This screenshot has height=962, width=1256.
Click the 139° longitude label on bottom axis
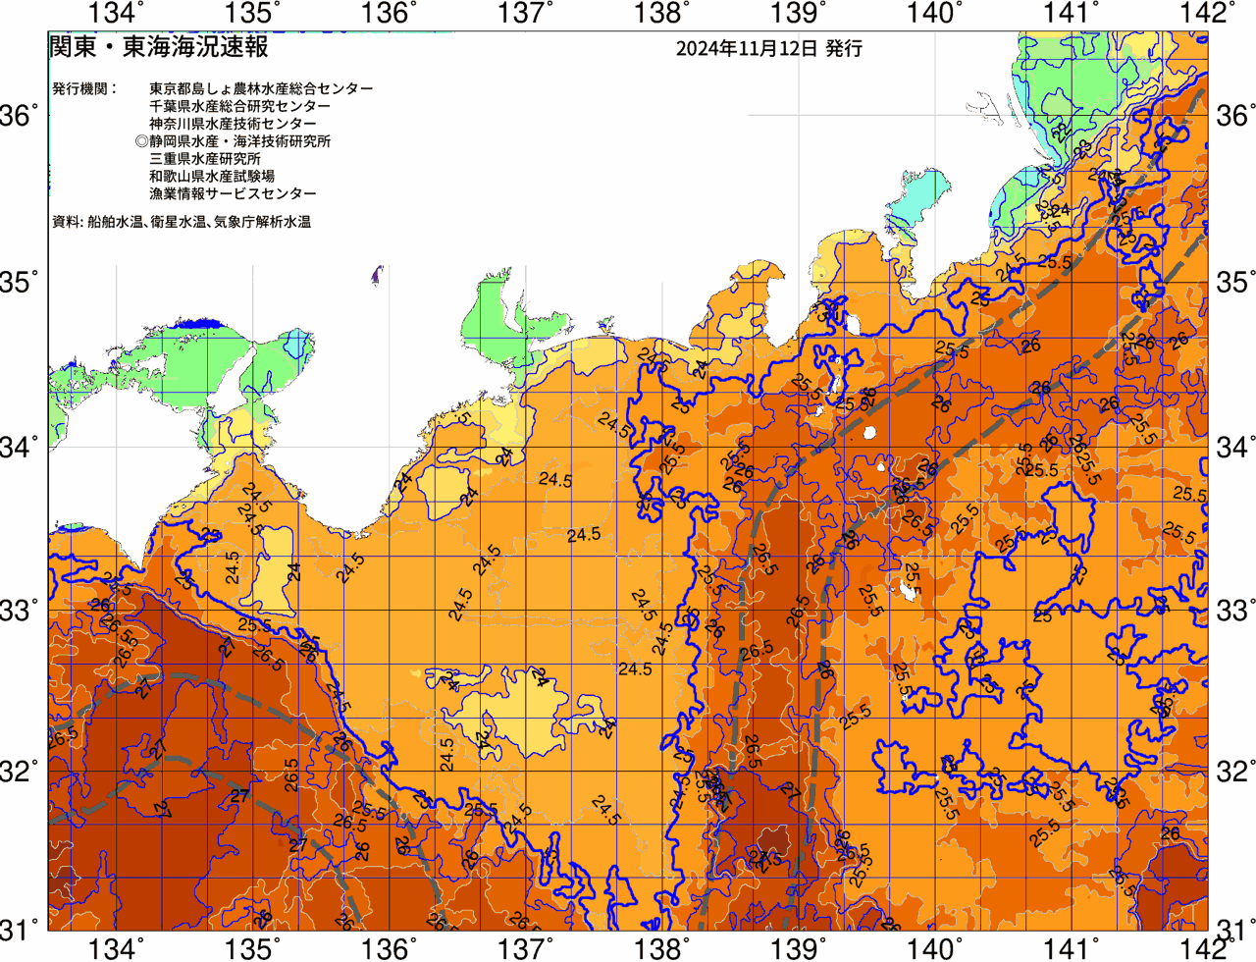tap(799, 949)
